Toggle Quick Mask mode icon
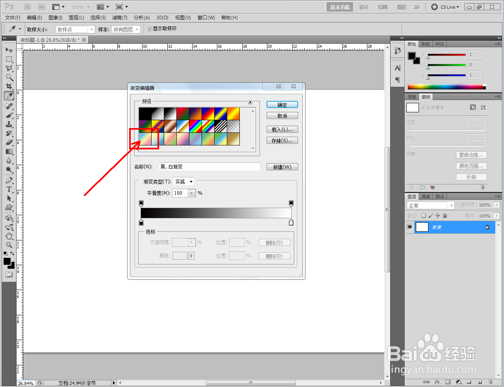Screen dimensions: 504x387 click(9, 275)
